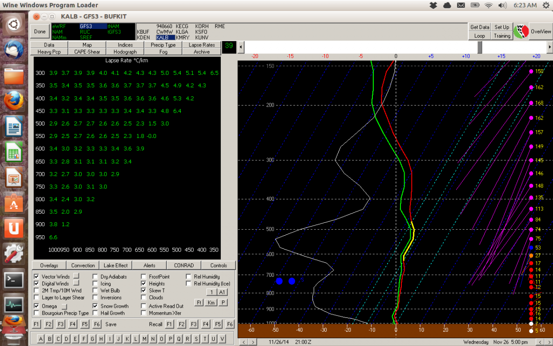Open Ubuntu dash home launcher icon

[14, 24]
